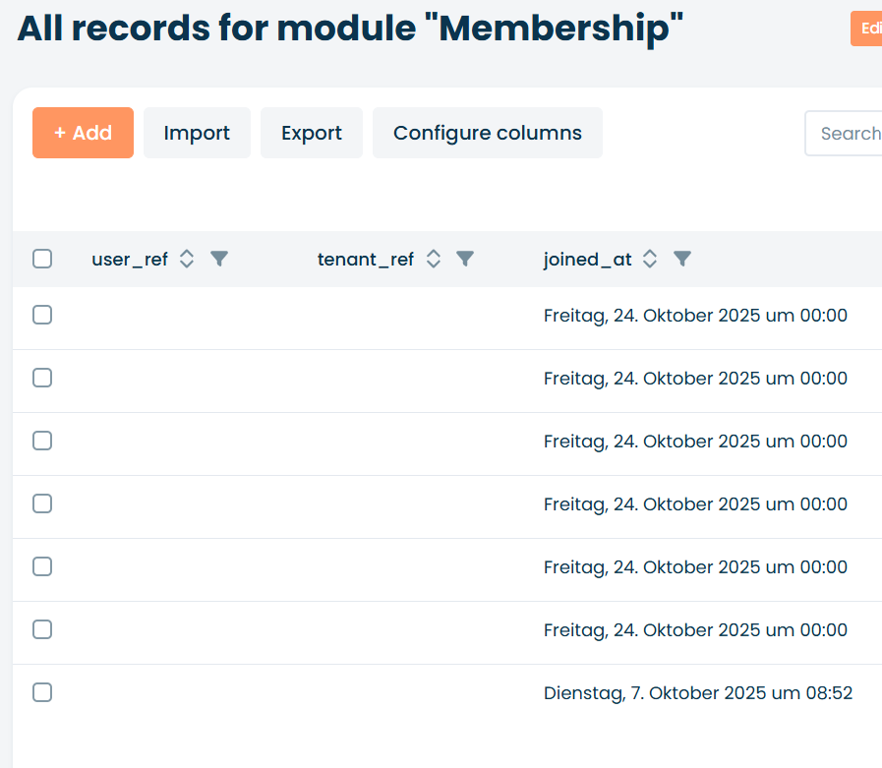The image size is (882, 768).
Task: Export the Membership records
Action: (x=312, y=133)
